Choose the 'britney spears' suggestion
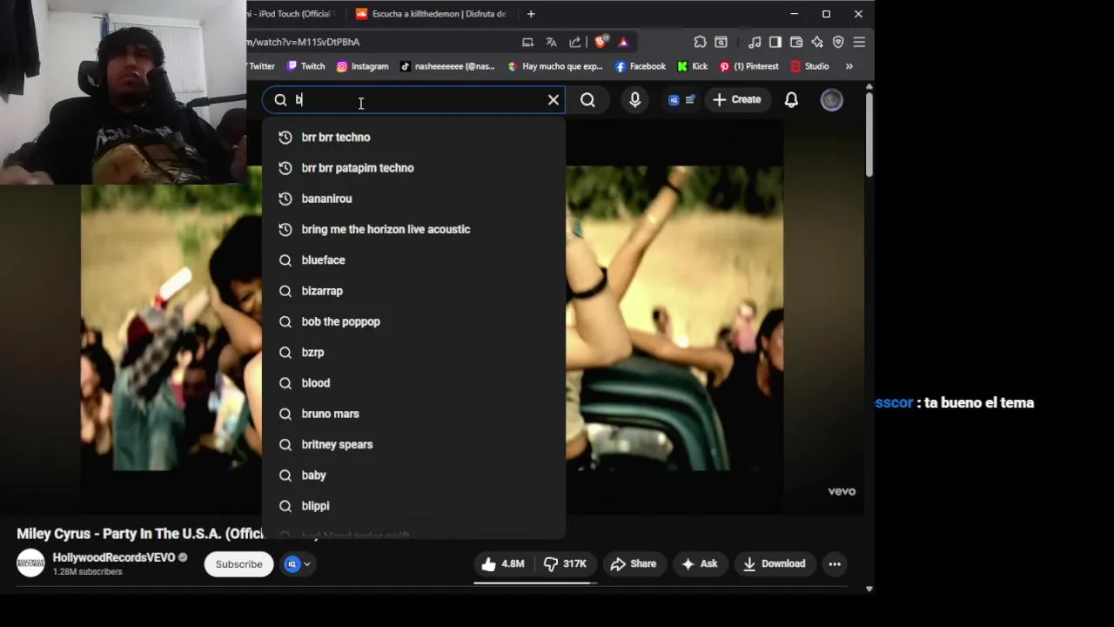Viewport: 1114px width, 627px height. [x=414, y=445]
